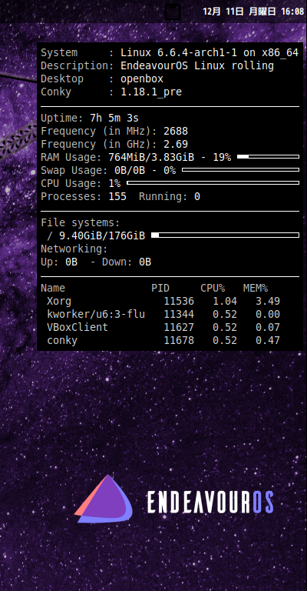Select the conky process row
This screenshot has width=307, height=591.
click(x=163, y=340)
